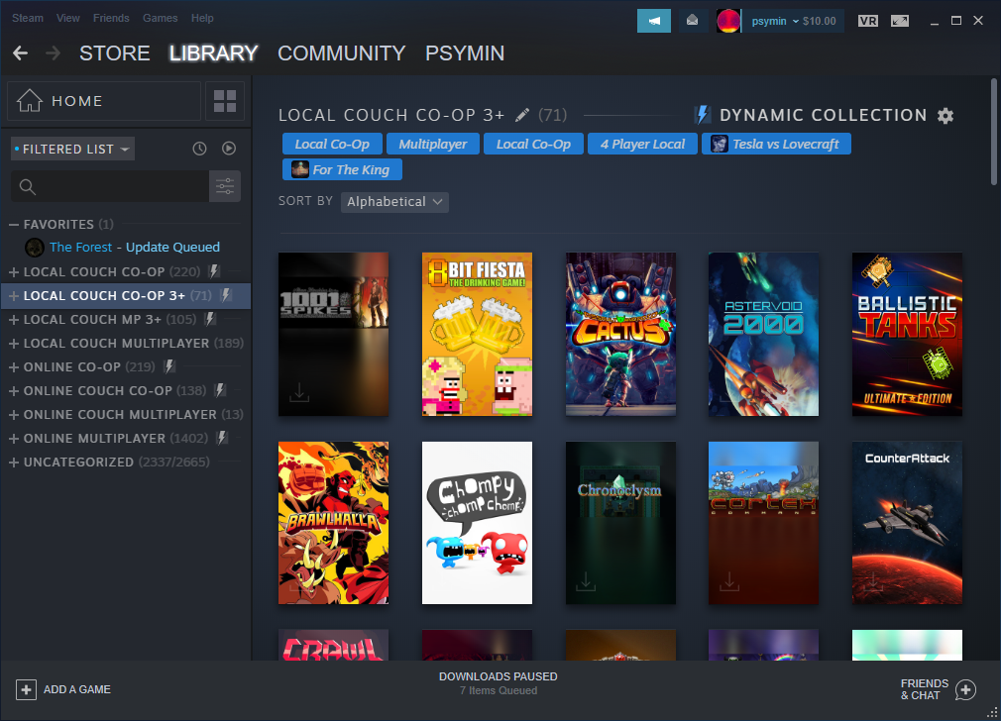Open advanced filter sliders icon

coord(225,186)
